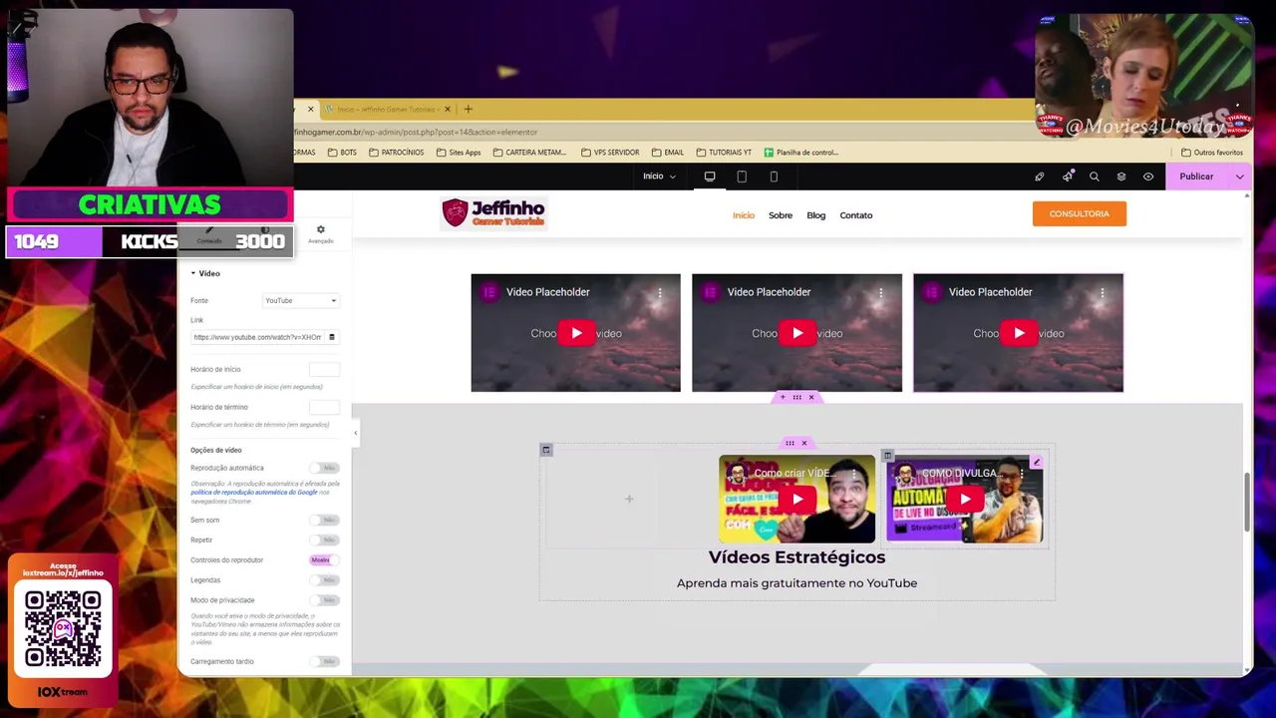The height and width of the screenshot is (718, 1276).
Task: Click the six-dot drag handle above the videos
Action: pyautogui.click(x=790, y=443)
